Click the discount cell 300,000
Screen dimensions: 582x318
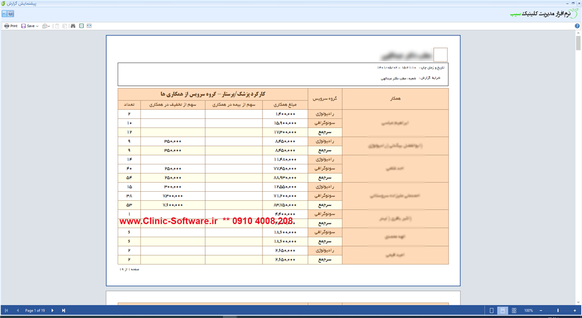173,187
